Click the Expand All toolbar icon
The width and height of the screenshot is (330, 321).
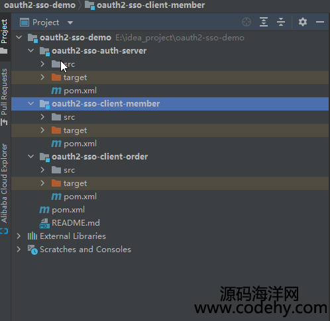264,22
